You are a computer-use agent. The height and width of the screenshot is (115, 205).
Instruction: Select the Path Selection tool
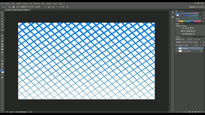(x=2, y=58)
